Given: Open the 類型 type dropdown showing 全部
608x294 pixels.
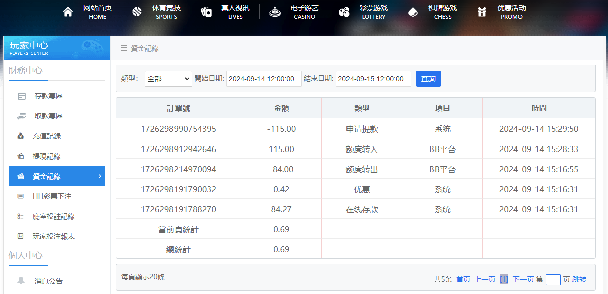Looking at the screenshot, I should (x=168, y=79).
